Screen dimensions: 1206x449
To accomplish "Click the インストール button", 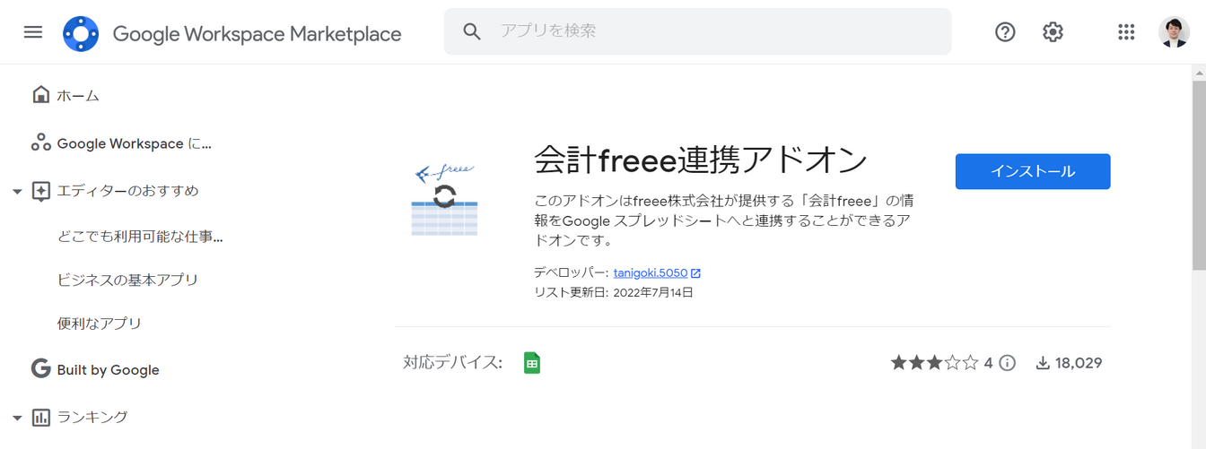I will [x=1033, y=171].
